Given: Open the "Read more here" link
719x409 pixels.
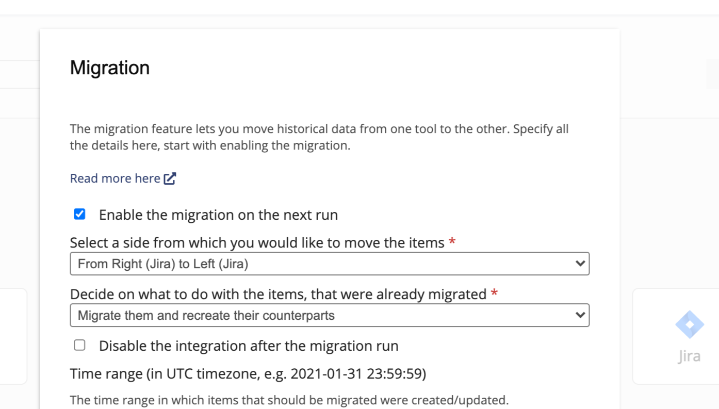Looking at the screenshot, I should point(115,178).
